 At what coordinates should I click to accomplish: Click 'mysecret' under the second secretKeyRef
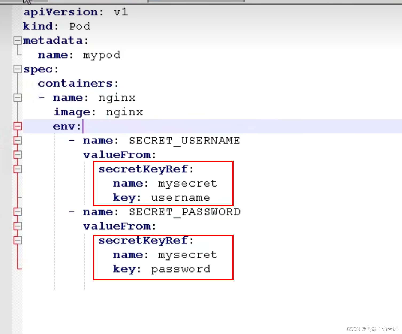187,255
